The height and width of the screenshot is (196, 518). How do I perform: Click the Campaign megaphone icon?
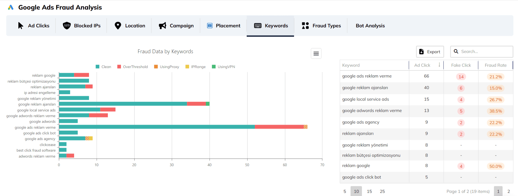(x=162, y=26)
